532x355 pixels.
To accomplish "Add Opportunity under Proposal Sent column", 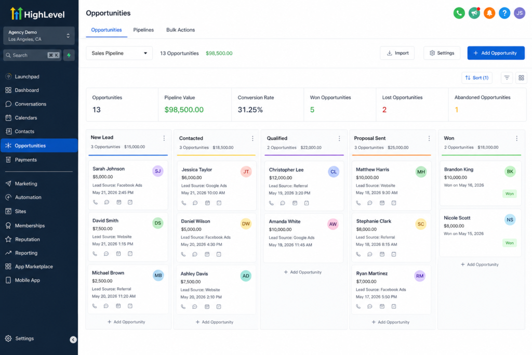I will click(391, 322).
